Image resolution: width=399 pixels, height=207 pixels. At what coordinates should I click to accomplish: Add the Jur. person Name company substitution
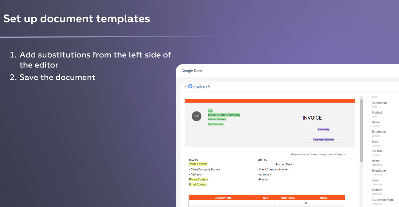click(x=383, y=200)
